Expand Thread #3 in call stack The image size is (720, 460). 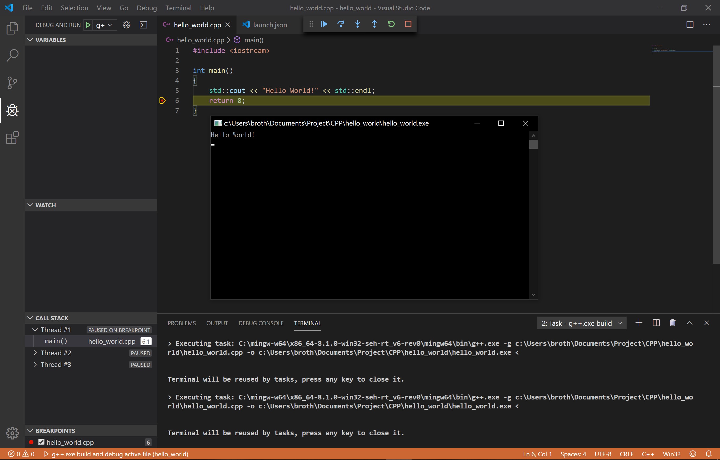point(35,364)
